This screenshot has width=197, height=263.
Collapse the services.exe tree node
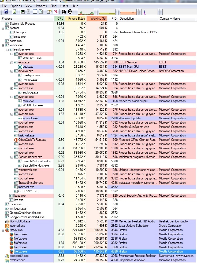click(x=7, y=50)
